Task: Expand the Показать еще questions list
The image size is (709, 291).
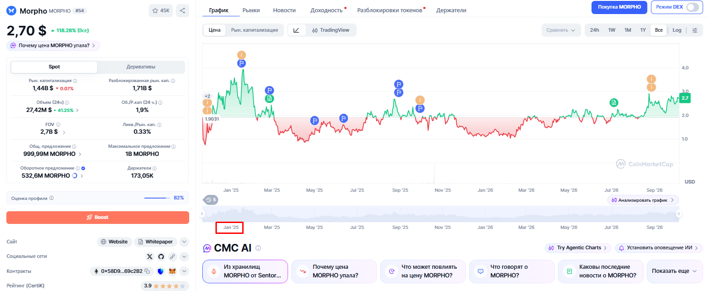Action: [674, 271]
